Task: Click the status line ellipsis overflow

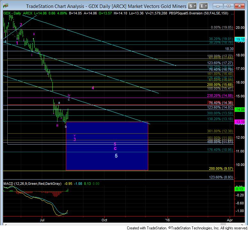Action: click(232, 14)
